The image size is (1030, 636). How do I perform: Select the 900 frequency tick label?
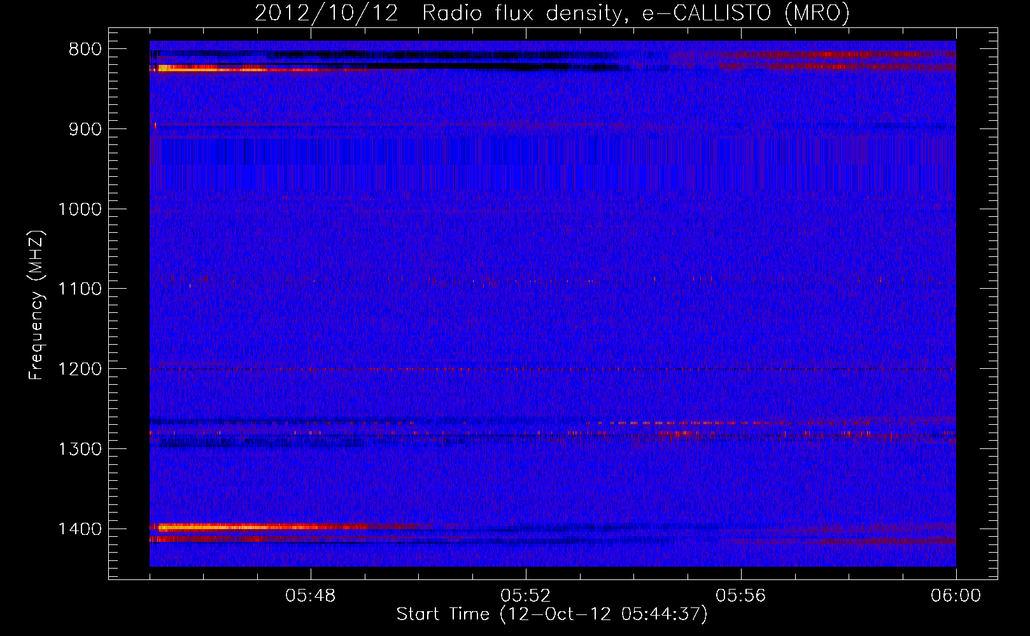click(x=85, y=129)
